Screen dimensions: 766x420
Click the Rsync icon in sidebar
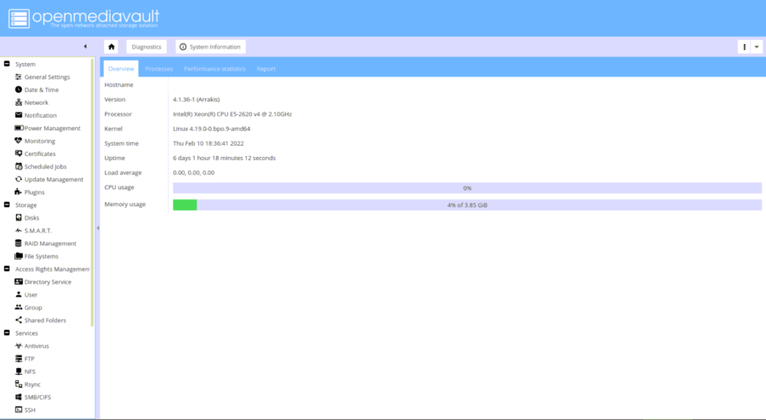pos(19,384)
